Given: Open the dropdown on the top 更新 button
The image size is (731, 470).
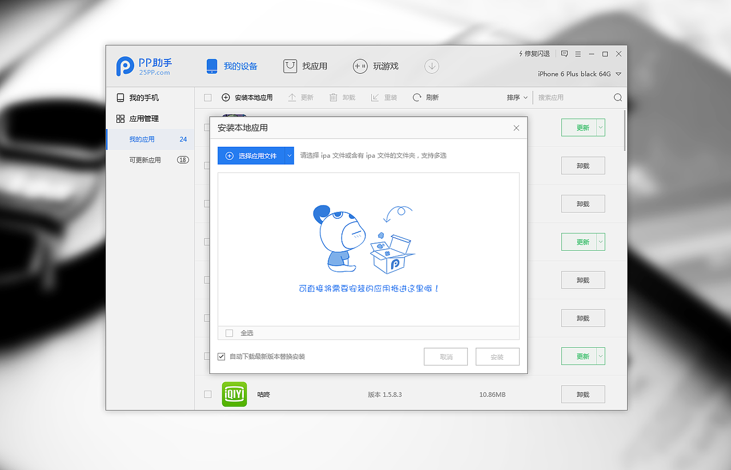Looking at the screenshot, I should [x=600, y=127].
